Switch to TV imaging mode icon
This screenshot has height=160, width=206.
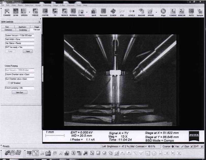55,11
